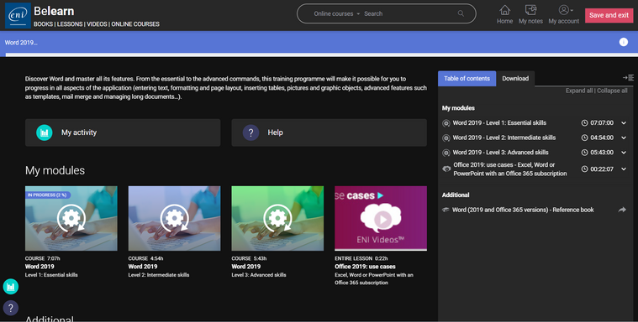The image size is (638, 322).
Task: Click the teal My activity chart icon
Action: click(45, 132)
